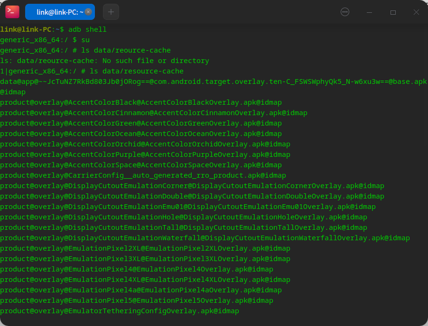Click the AccentColorBlackOverlay.apk@idmap entry
This screenshot has width=428, height=326.
point(141,102)
